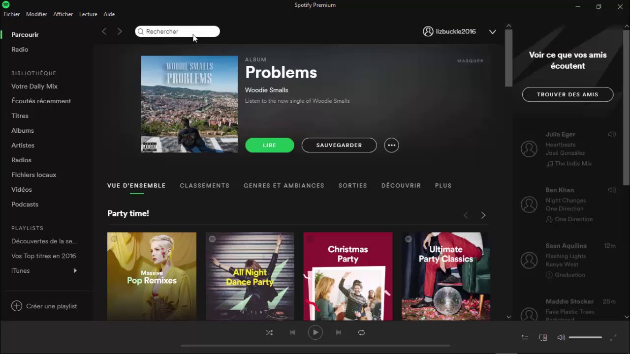Mute the volume with the speaker icon
The width and height of the screenshot is (630, 354).
pyautogui.click(x=561, y=337)
